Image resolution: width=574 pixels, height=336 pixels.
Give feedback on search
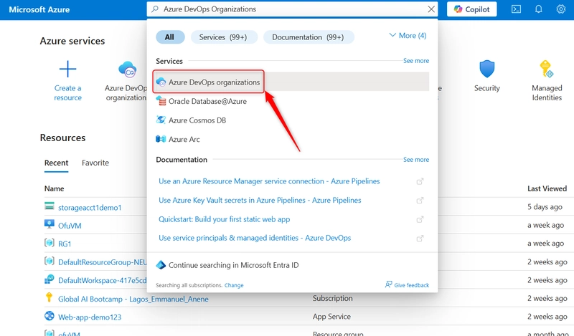[411, 285]
